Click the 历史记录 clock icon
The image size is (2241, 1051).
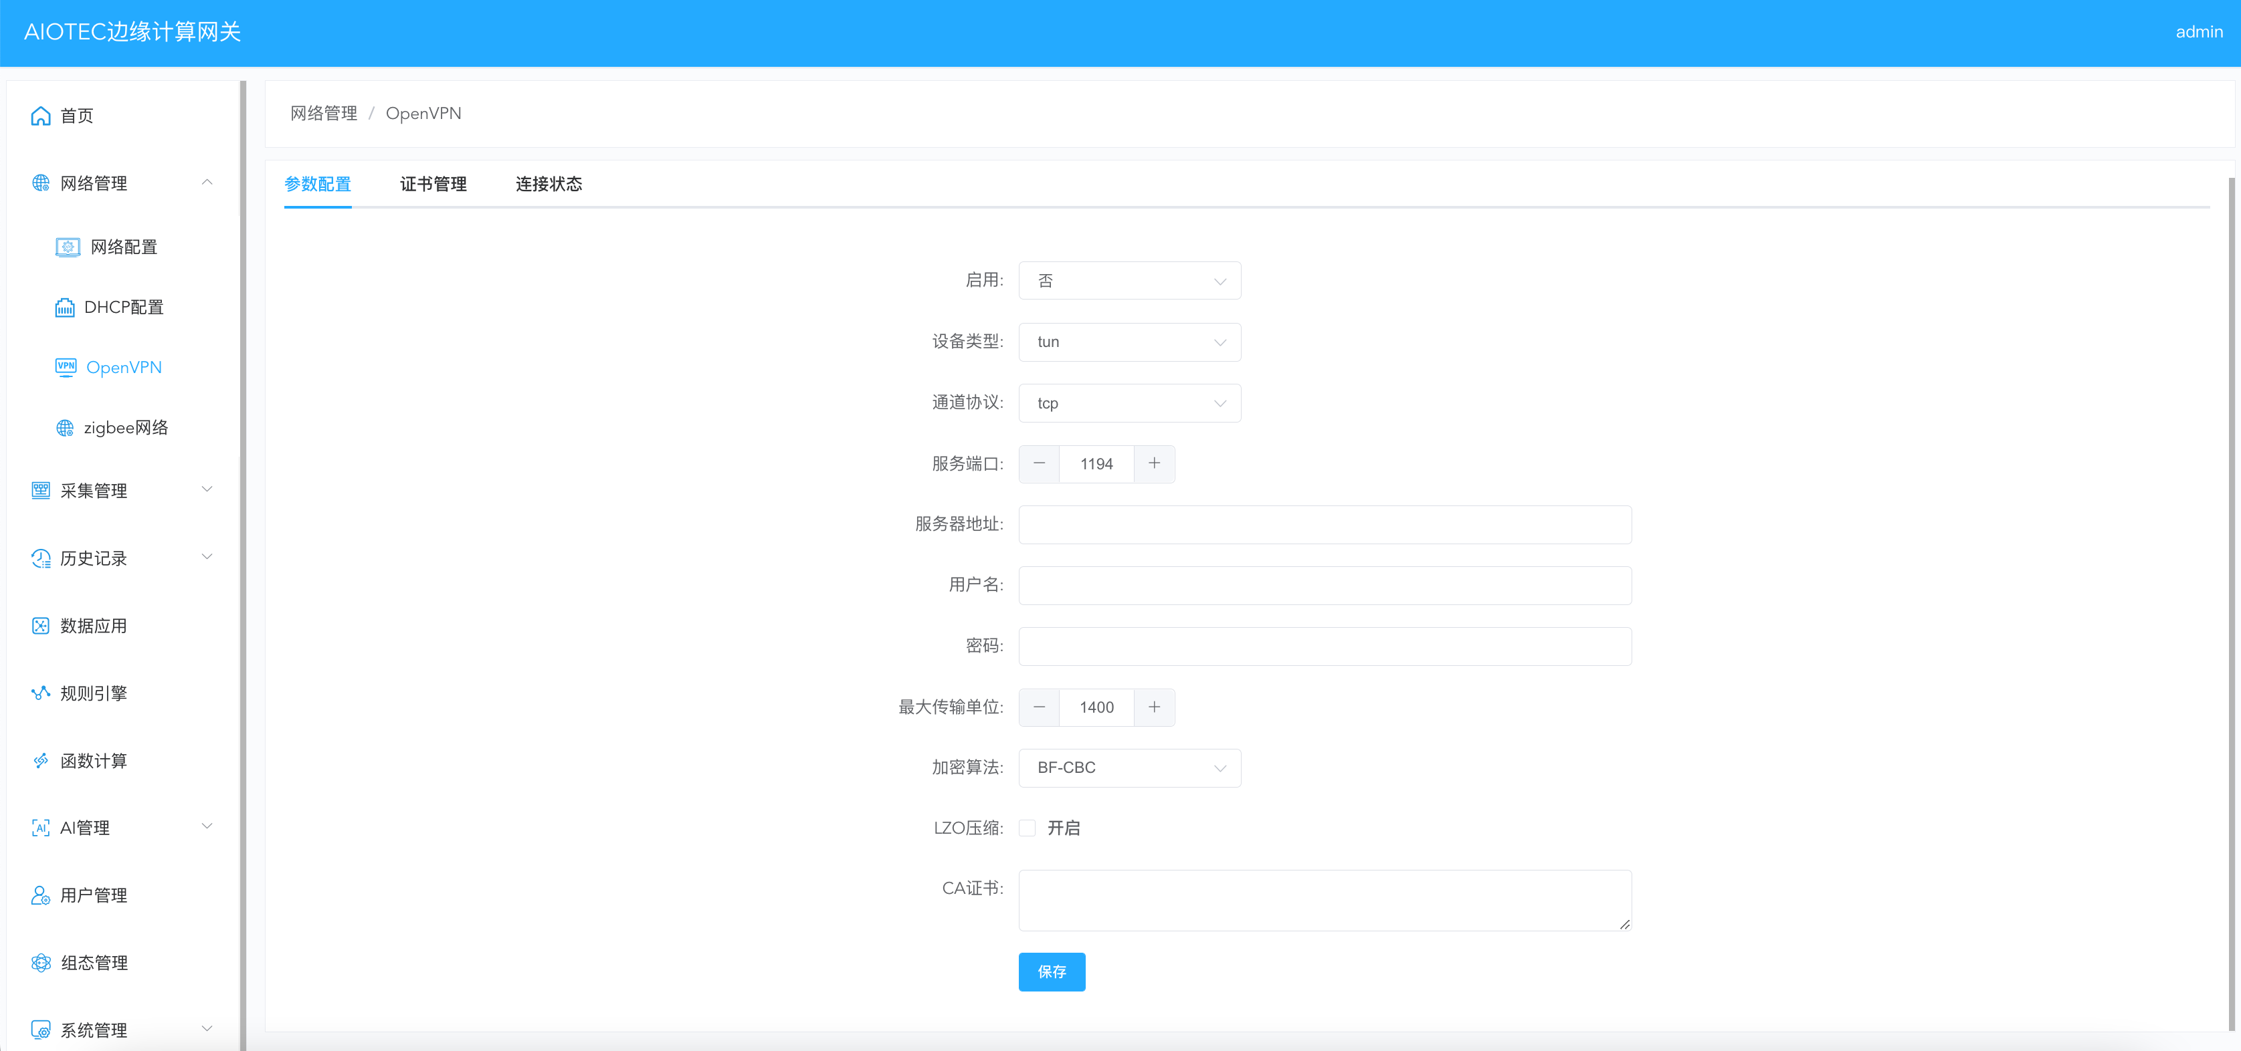(x=41, y=558)
